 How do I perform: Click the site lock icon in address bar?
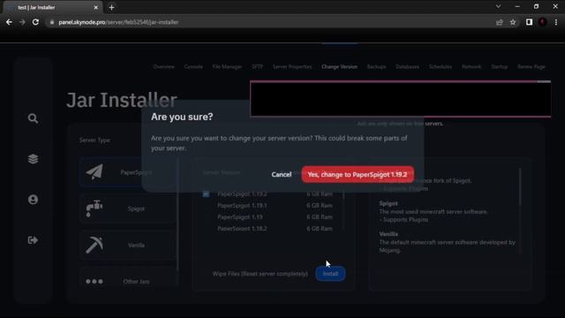pos(52,22)
